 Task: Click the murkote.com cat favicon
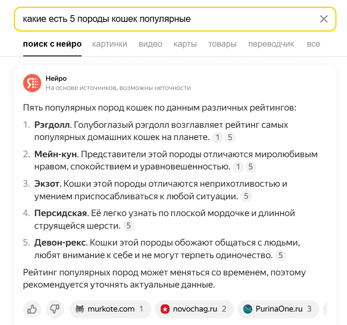point(79,309)
